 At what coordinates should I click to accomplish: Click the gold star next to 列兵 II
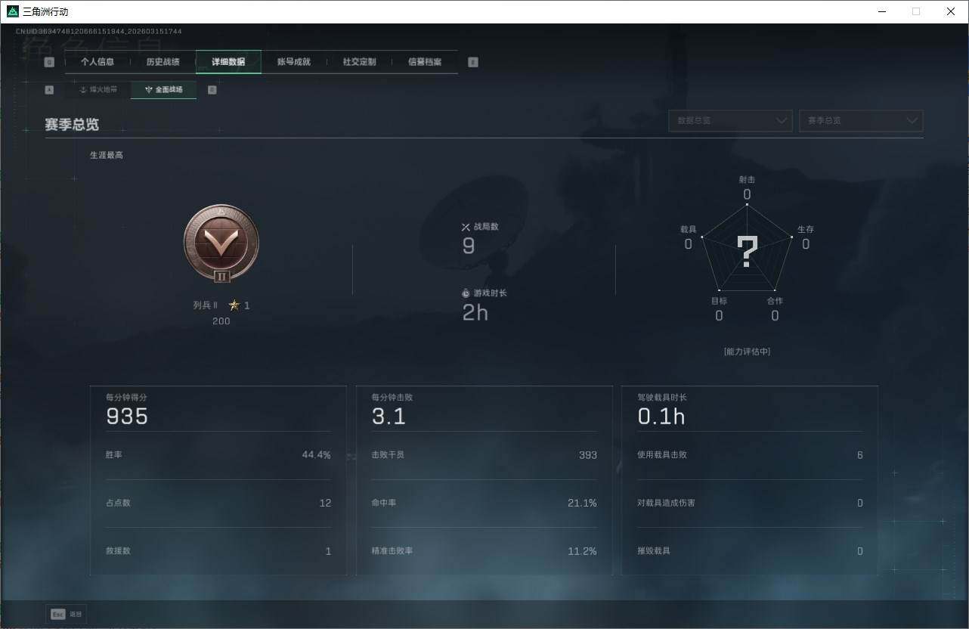(234, 305)
